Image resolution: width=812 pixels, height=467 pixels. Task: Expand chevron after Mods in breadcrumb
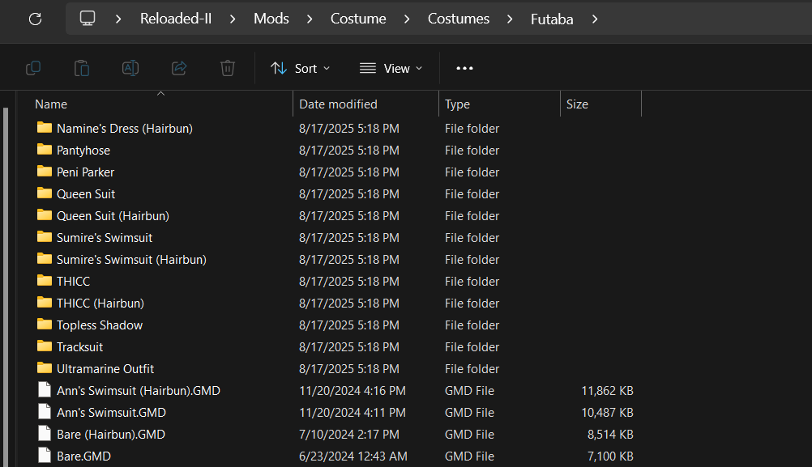[310, 19]
